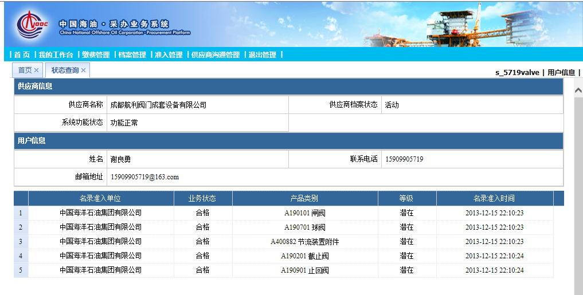Switch to the 首页 tab
This screenshot has height=295, width=583.
pyautogui.click(x=25, y=70)
